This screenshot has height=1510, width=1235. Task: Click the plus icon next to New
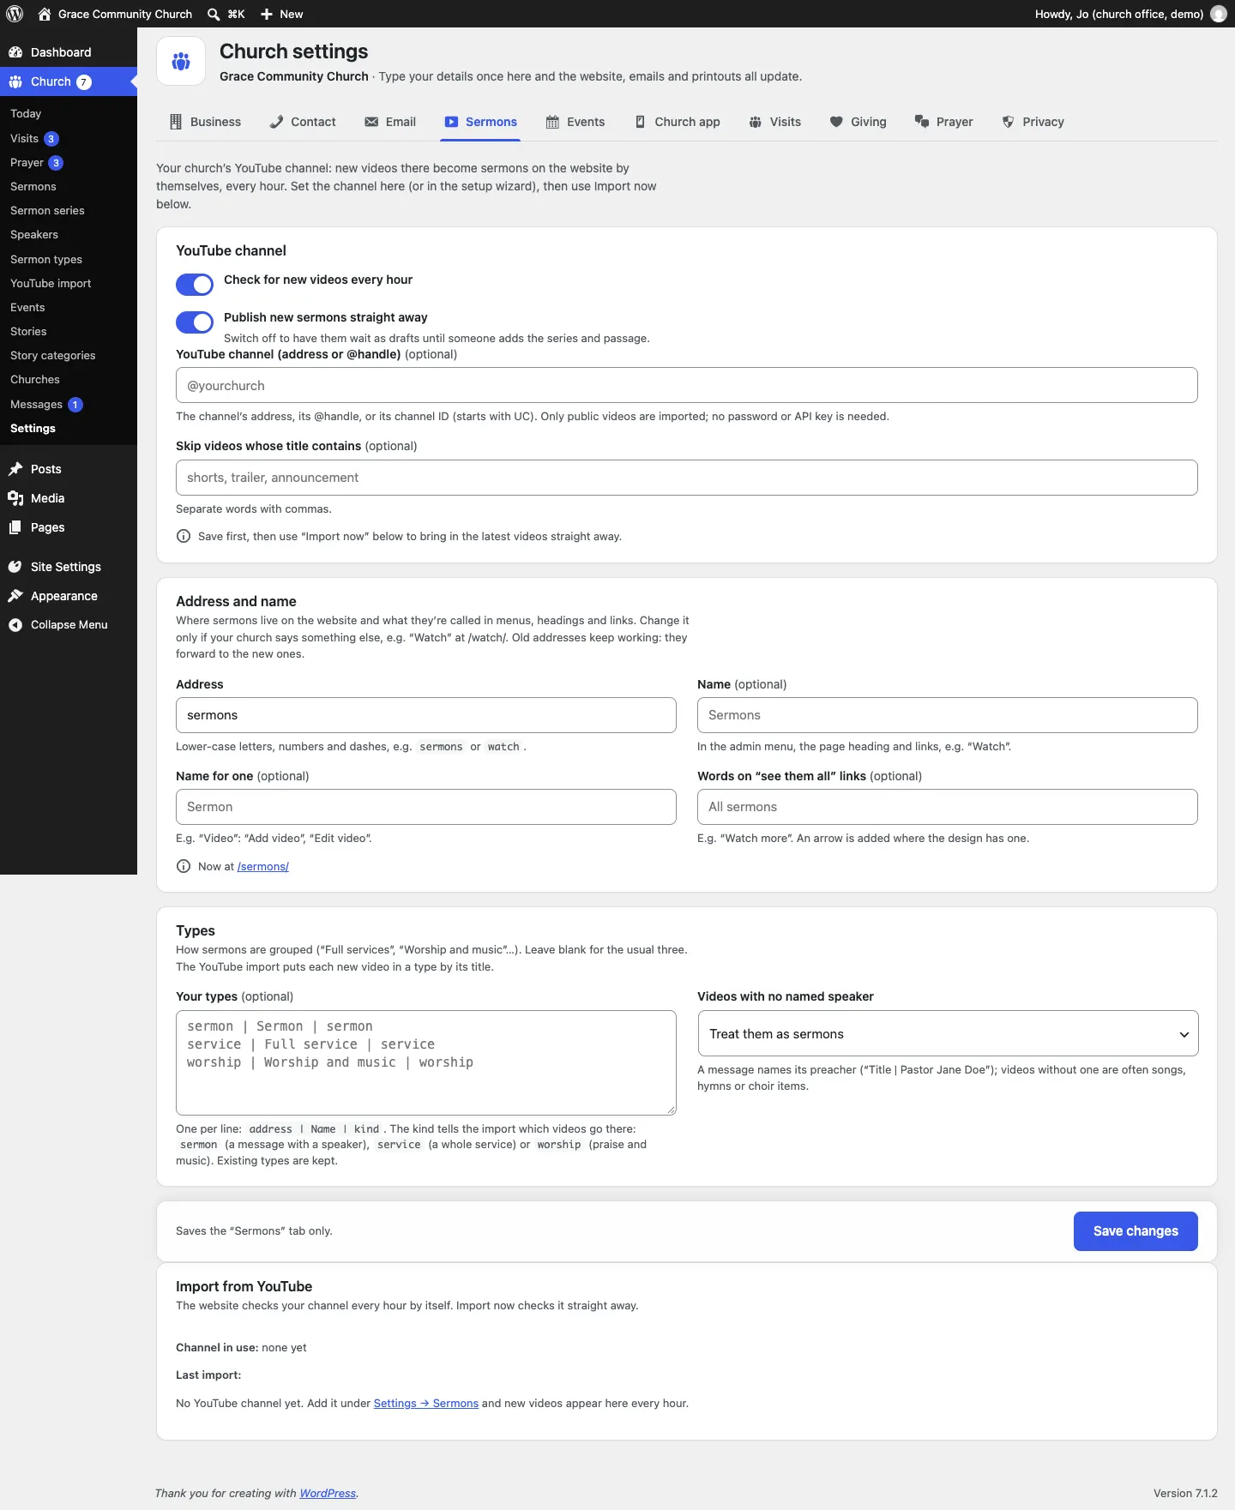pos(267,14)
